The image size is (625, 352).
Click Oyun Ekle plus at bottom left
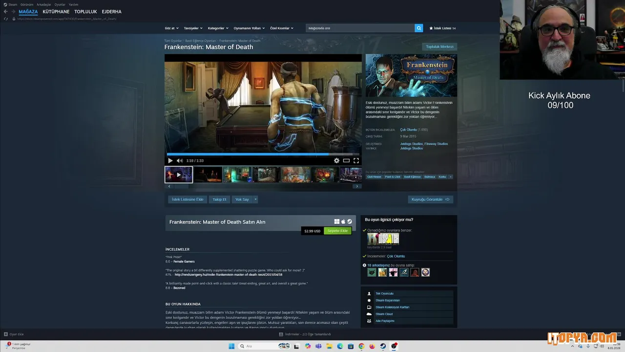pos(6,334)
